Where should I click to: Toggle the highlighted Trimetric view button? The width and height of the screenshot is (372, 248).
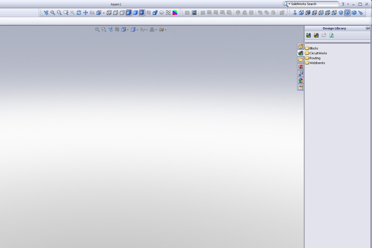tap(347, 12)
